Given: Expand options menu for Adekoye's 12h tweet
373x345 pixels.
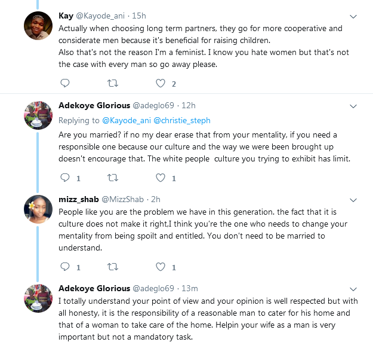Looking at the screenshot, I should pyautogui.click(x=353, y=106).
